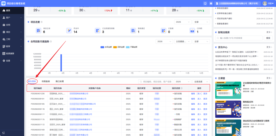
Task: Open the 2026 year dropdown in 项目进度
Action: coord(183,22)
